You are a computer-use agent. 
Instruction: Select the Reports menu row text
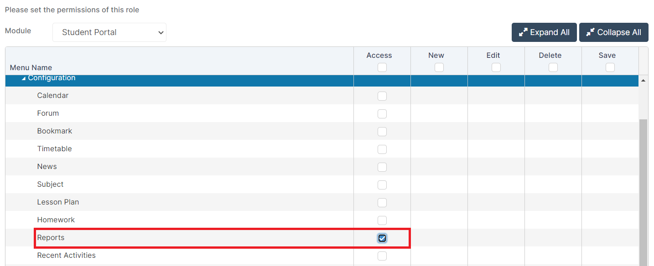tap(51, 238)
